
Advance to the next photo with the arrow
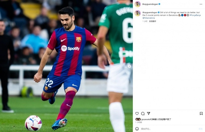click(x=129, y=66)
